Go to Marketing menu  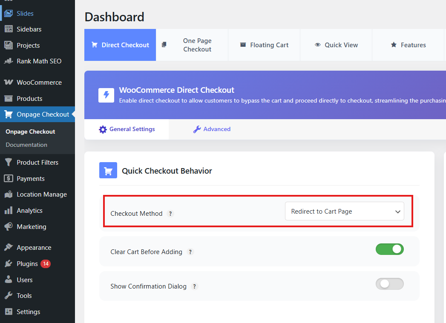pyautogui.click(x=37, y=226)
